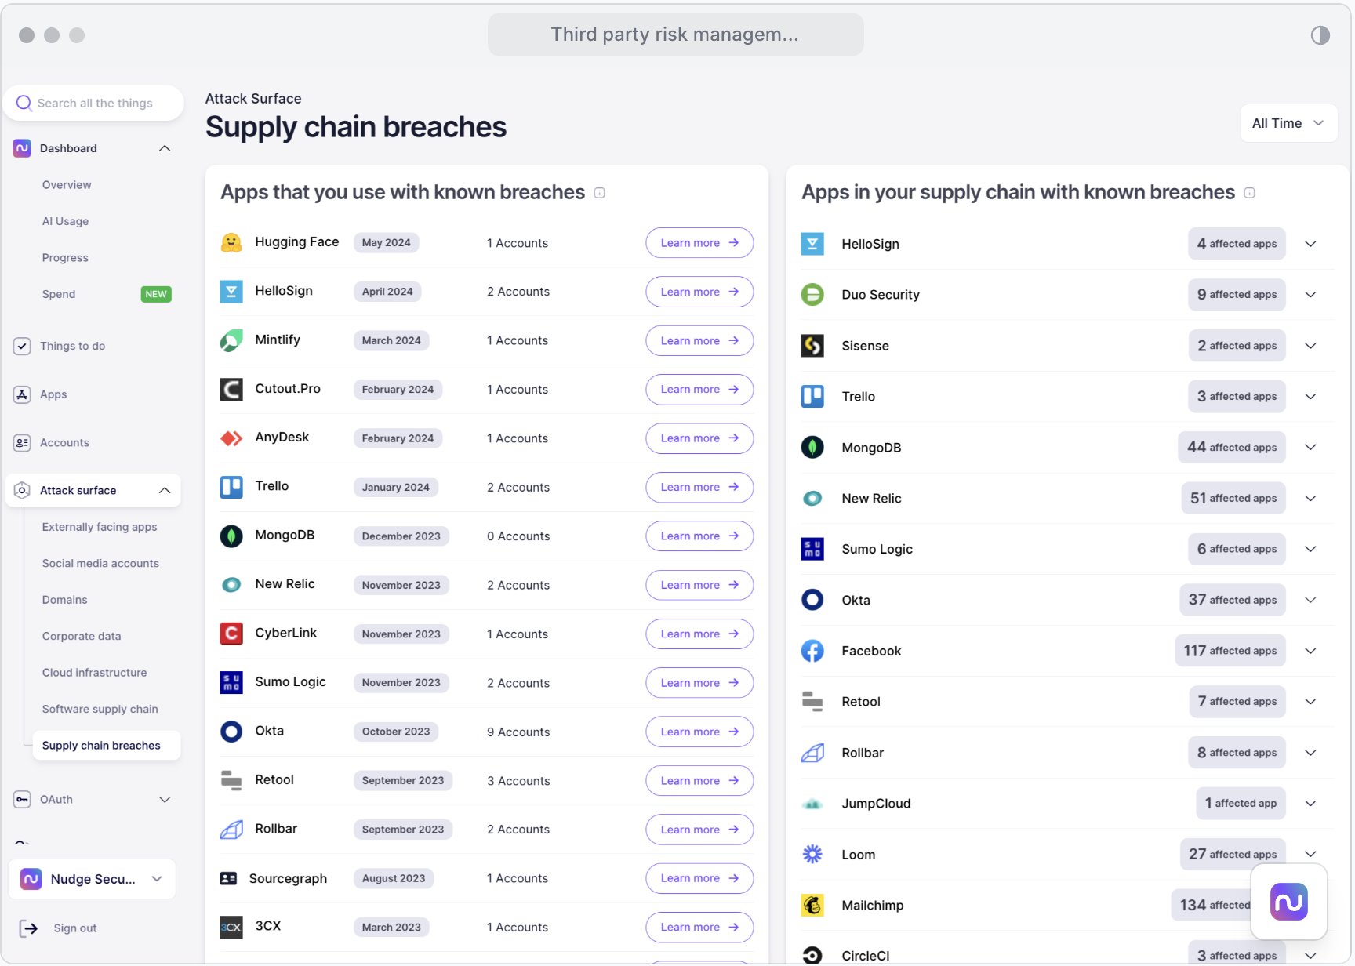Click the Sign out link
1355x966 pixels.
click(x=75, y=928)
